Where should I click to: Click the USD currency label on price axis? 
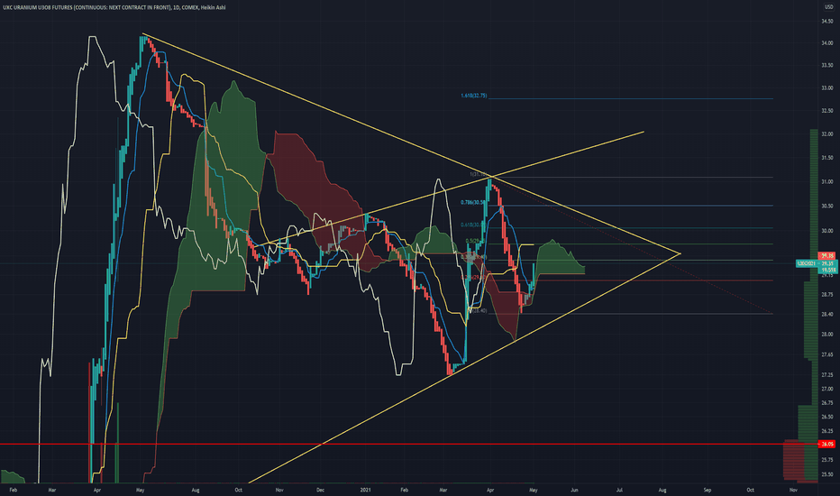[x=828, y=7]
